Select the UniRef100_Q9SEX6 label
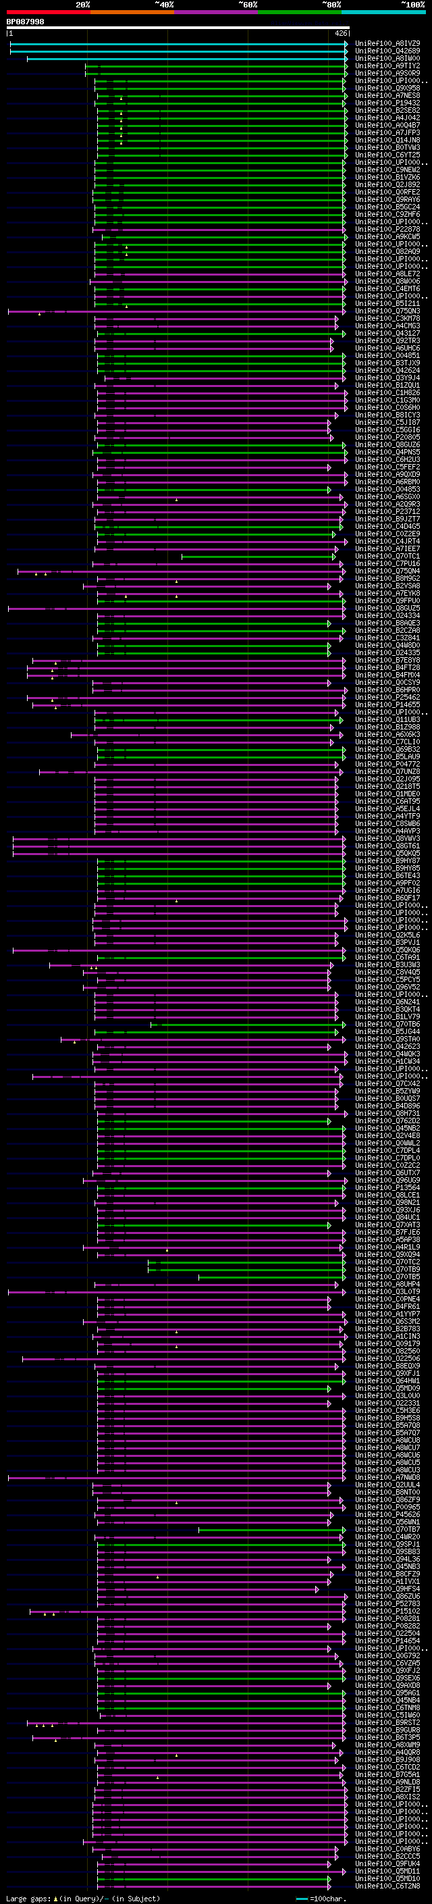Image resolution: width=432 pixels, height=1904 pixels. coord(387,1678)
